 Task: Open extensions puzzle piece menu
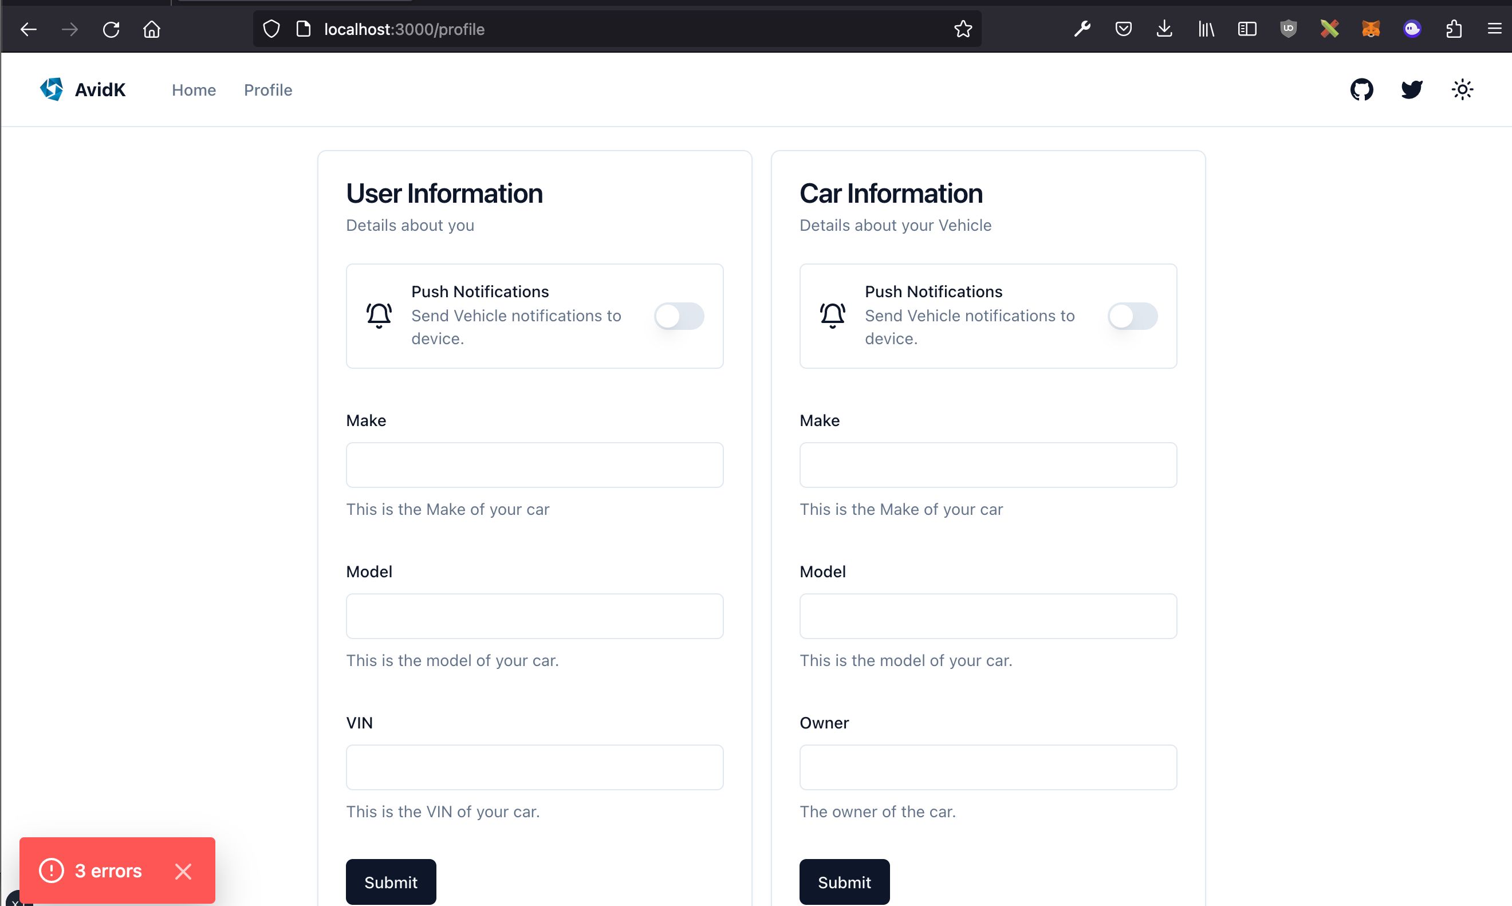click(x=1454, y=29)
